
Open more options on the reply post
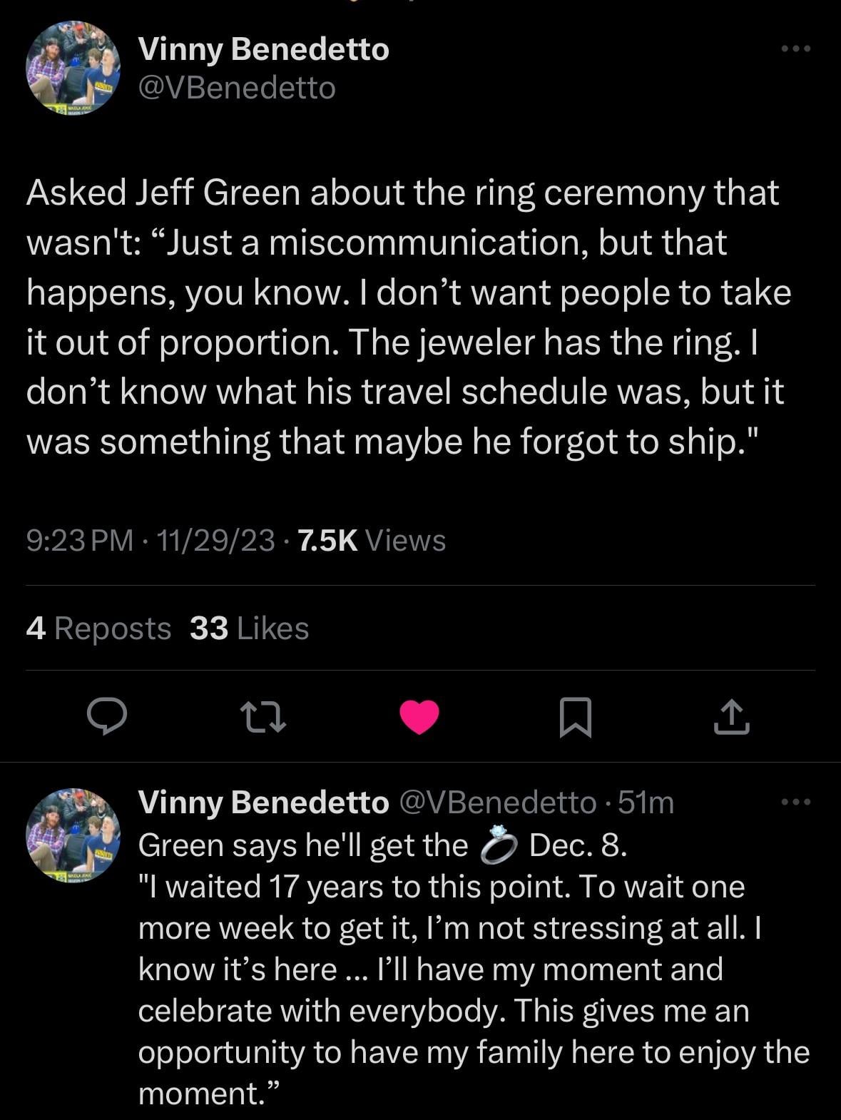click(796, 803)
